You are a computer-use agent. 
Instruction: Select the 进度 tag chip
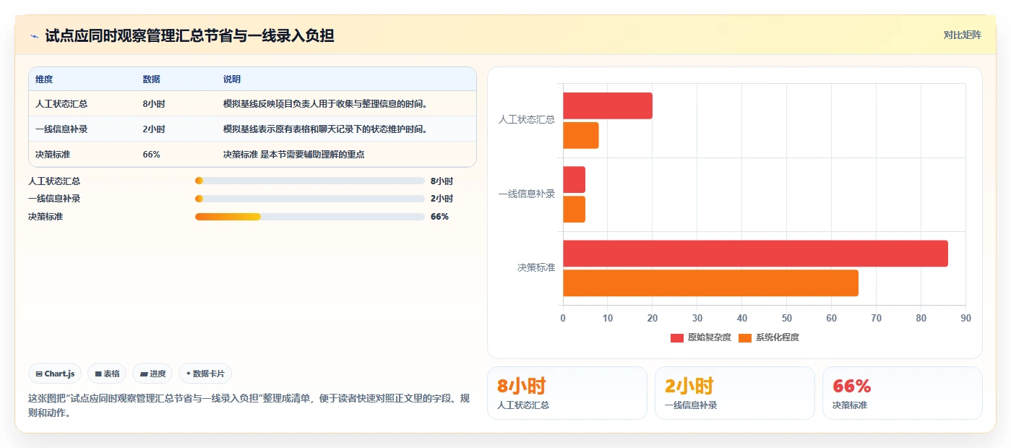coord(152,374)
